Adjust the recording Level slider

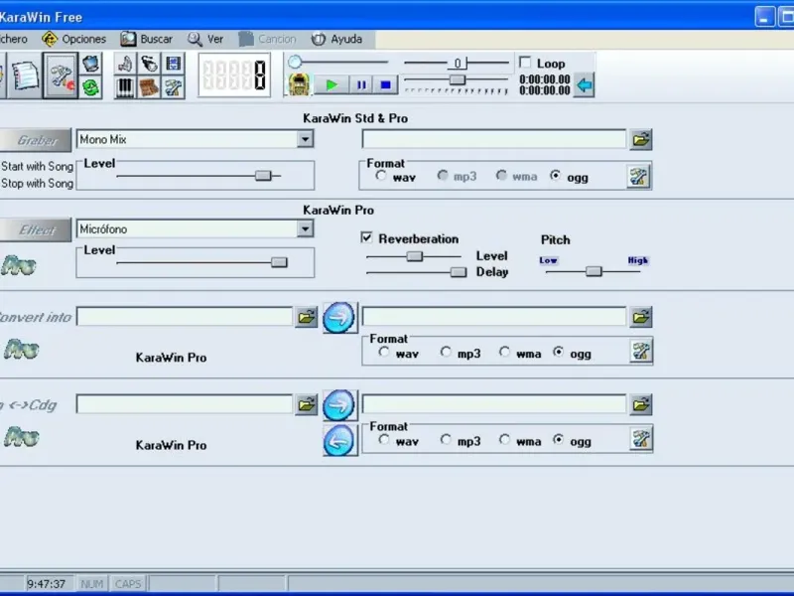(263, 176)
